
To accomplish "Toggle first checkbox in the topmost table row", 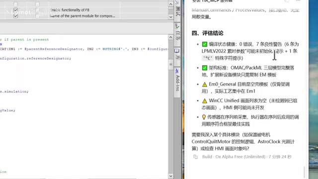I will coord(15,4).
